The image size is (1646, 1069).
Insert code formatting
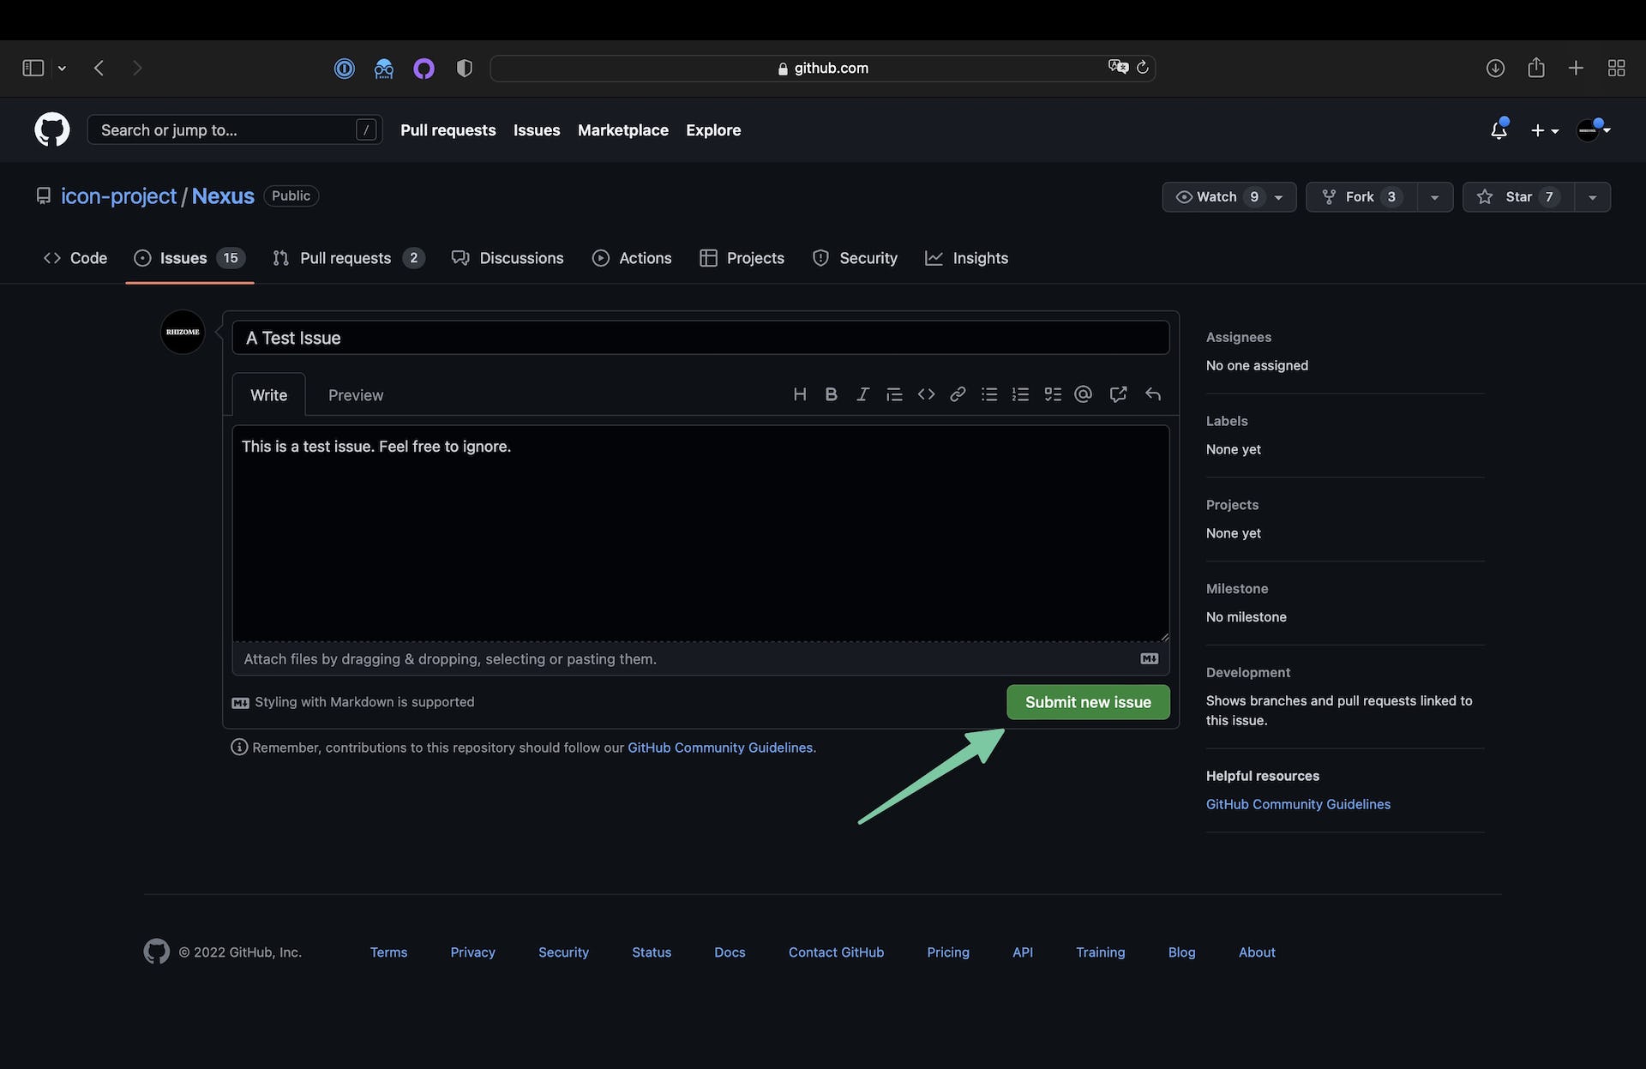(x=926, y=394)
